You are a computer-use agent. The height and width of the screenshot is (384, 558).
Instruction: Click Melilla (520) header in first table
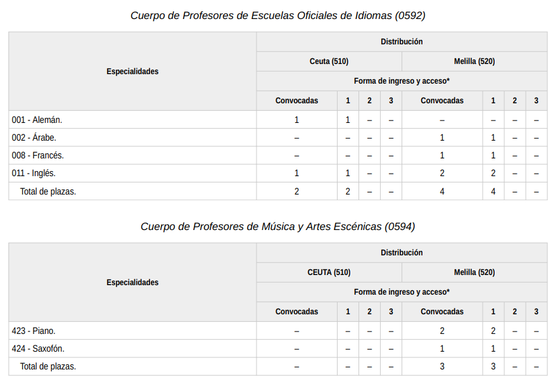tap(474, 61)
